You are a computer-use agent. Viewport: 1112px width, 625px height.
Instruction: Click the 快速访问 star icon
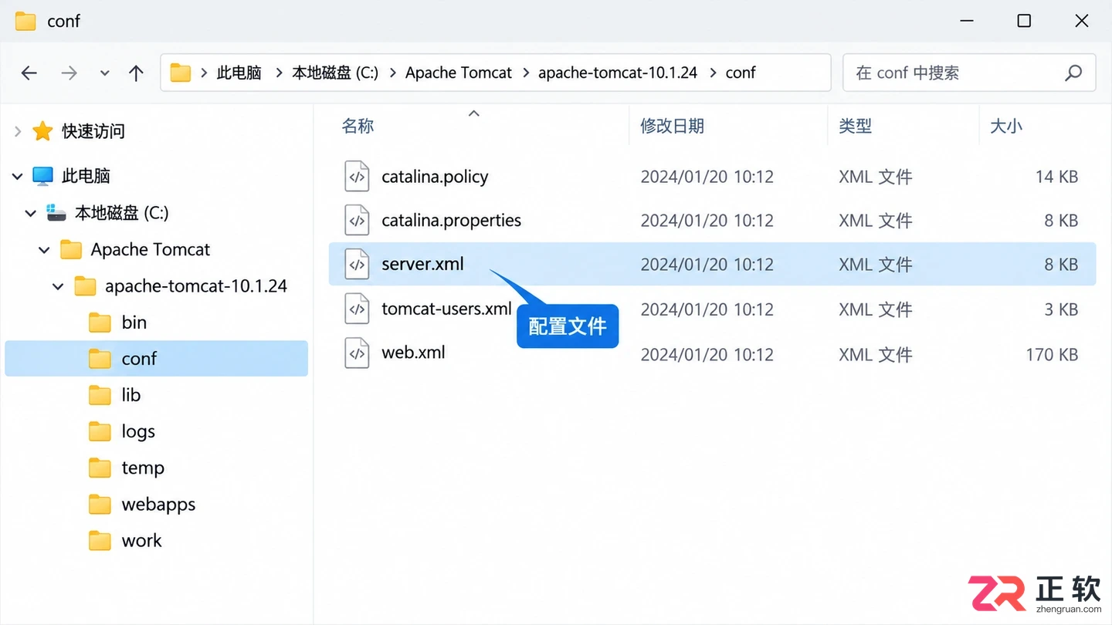pos(42,131)
